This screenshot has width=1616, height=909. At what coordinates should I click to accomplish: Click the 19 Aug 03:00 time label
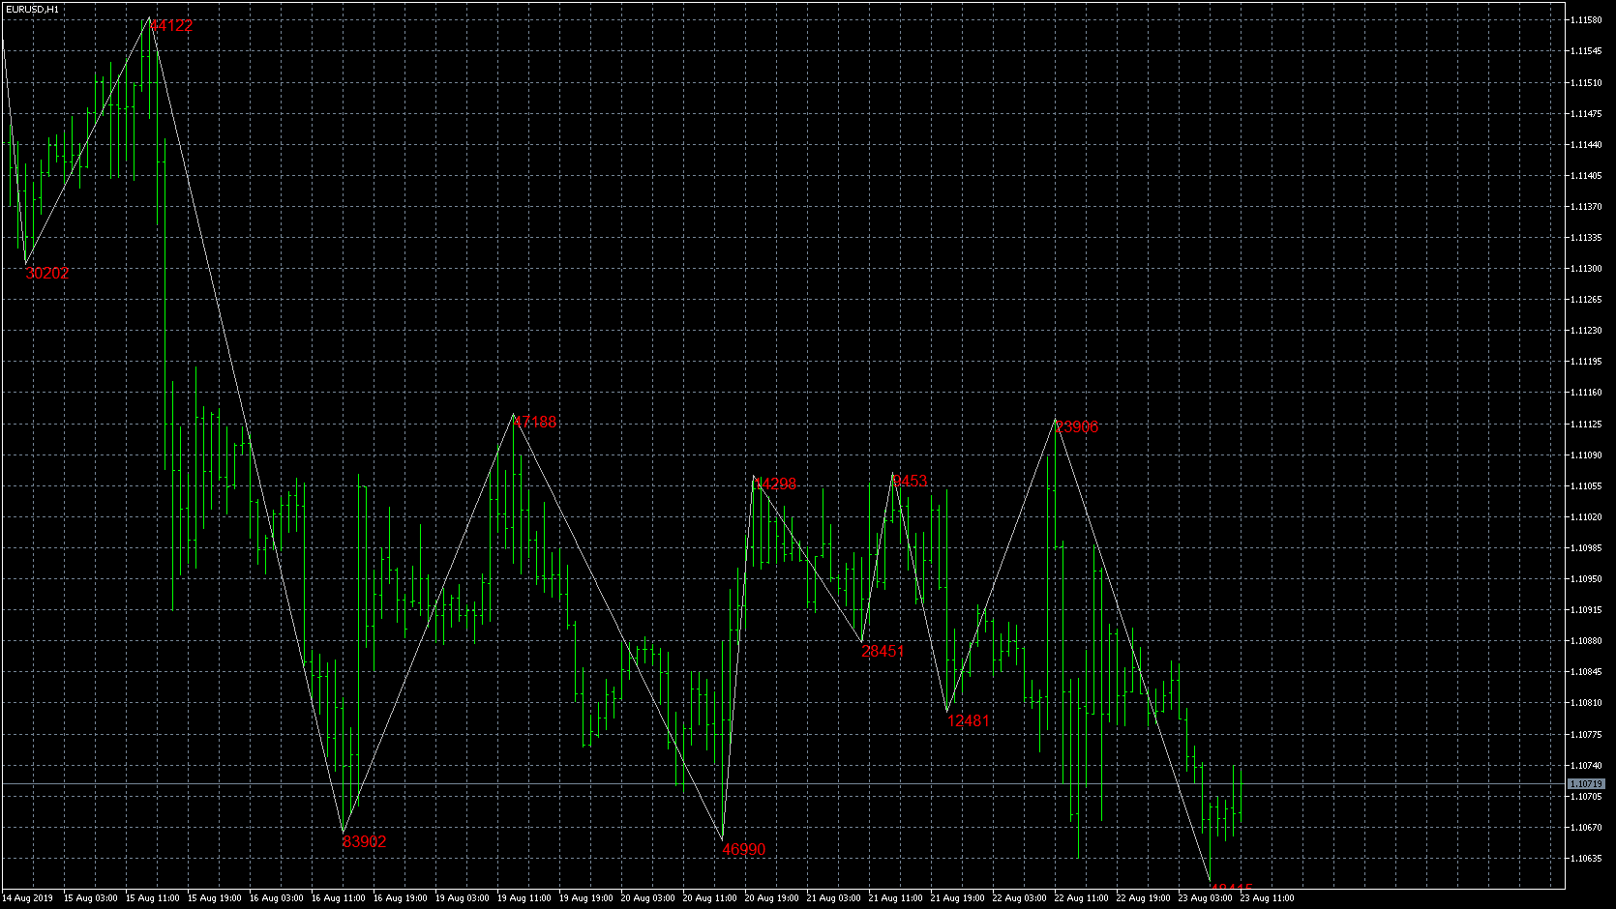click(x=463, y=898)
